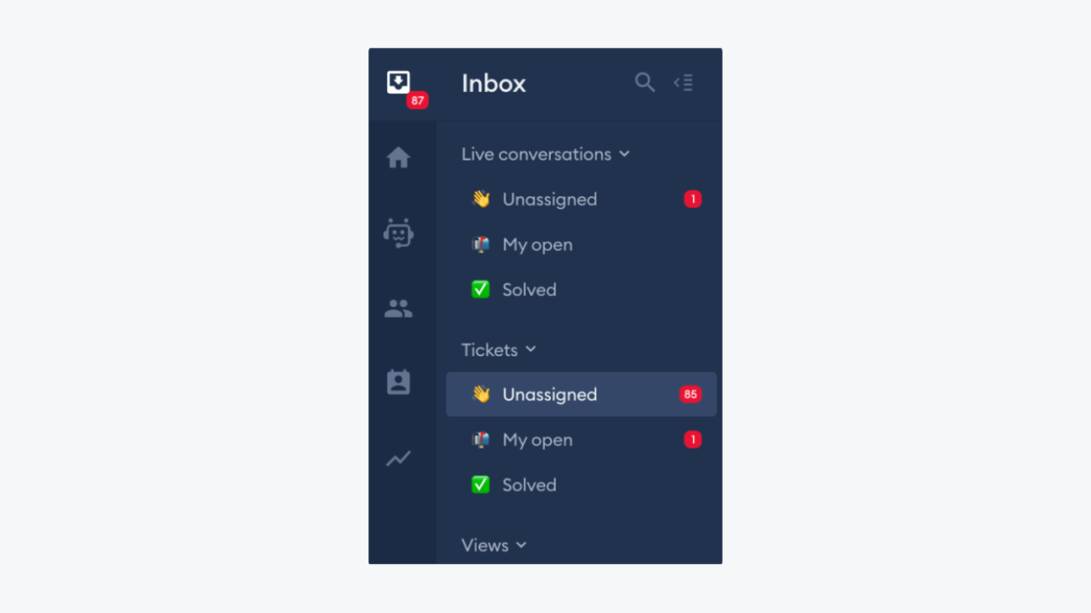
Task: Open the chatbot icon in the sidebar
Action: [398, 233]
